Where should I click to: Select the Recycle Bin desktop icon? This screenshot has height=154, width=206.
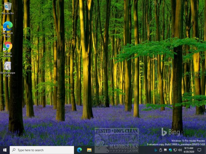click(x=8, y=8)
